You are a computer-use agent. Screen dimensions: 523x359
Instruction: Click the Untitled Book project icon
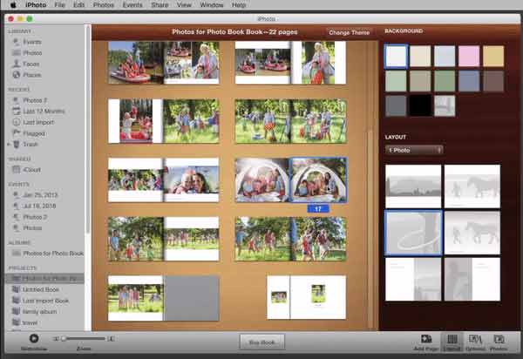click(16, 289)
